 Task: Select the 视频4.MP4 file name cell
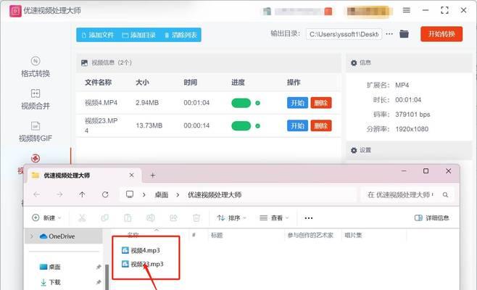click(x=101, y=103)
